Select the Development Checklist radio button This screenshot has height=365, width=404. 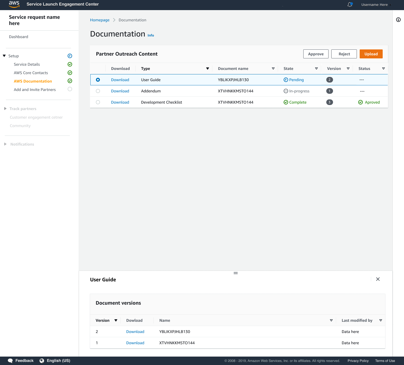(98, 102)
